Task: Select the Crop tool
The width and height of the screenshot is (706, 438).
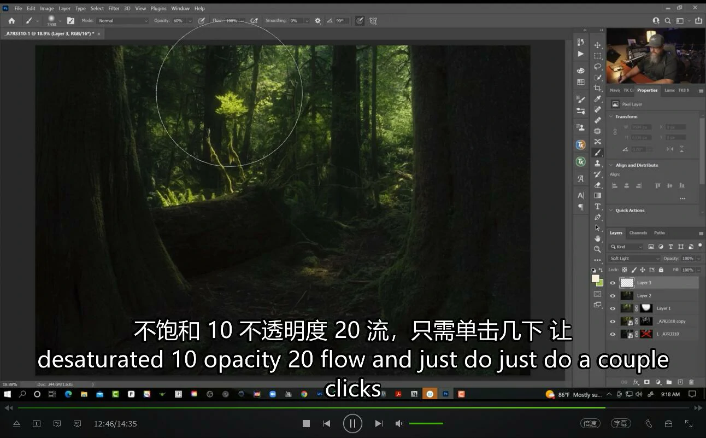Action: pyautogui.click(x=597, y=88)
